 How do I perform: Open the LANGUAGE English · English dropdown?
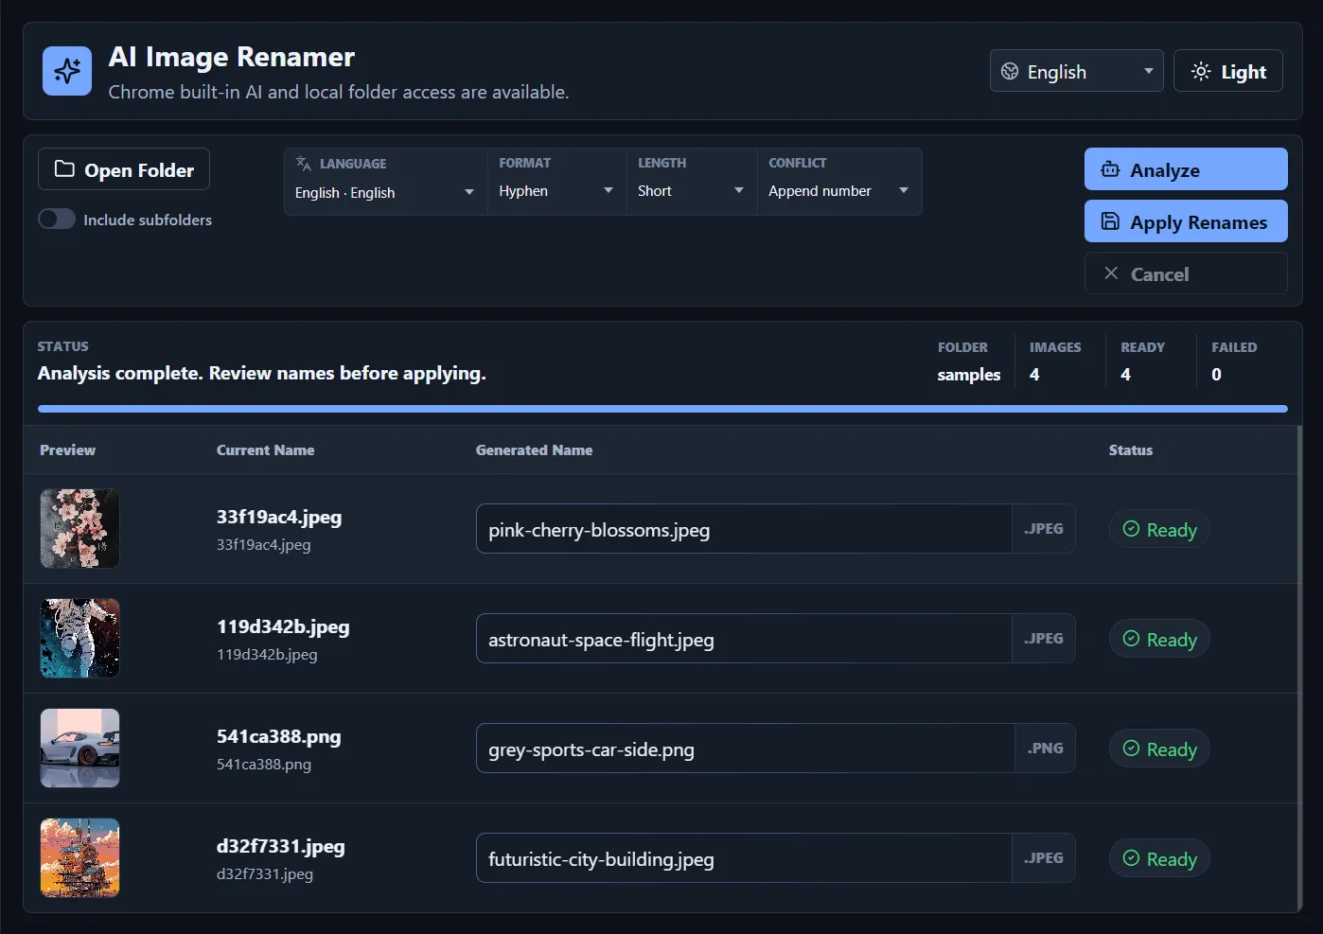click(385, 192)
